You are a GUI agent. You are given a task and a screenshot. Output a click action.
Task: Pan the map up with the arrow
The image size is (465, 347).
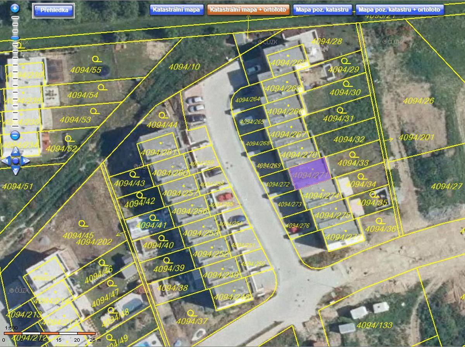(15, 151)
